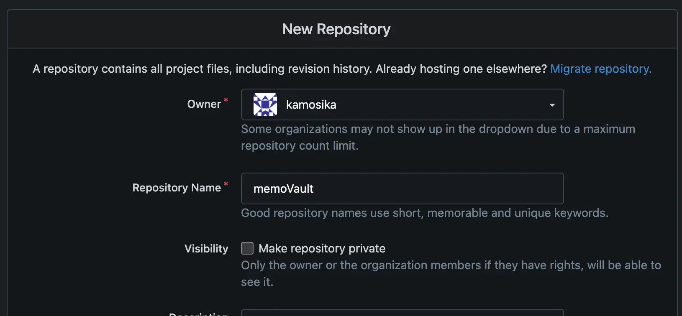This screenshot has height=316, width=682.
Task: Click the Owner dropdown caret arrow
Action: [552, 105]
